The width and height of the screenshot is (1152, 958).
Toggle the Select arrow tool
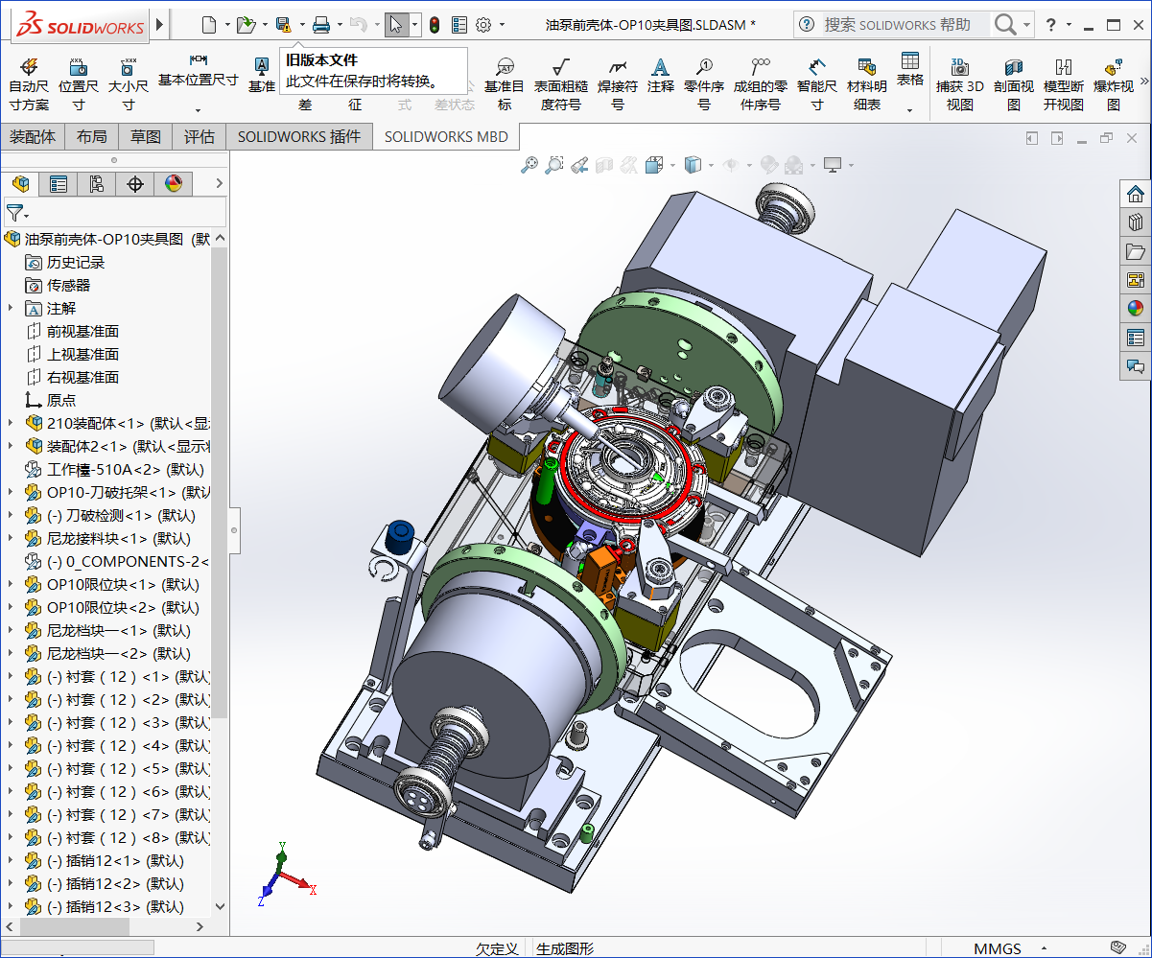pyautogui.click(x=397, y=25)
